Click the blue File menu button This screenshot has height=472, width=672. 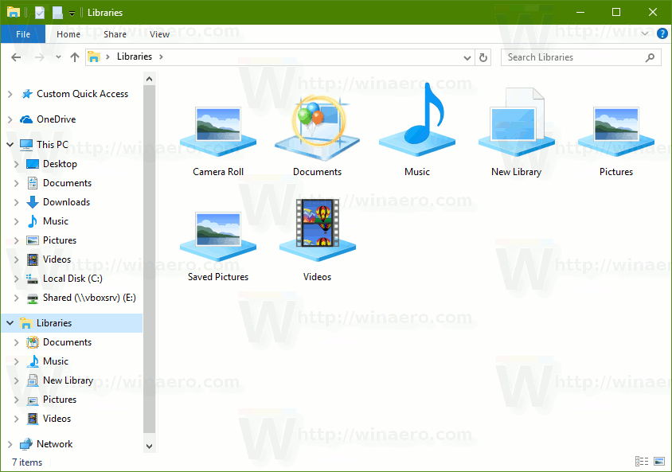(x=22, y=33)
